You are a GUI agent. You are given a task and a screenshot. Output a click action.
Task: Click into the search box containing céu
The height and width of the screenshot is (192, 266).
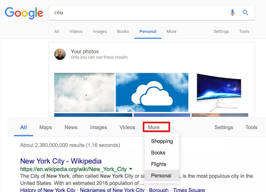point(152,13)
